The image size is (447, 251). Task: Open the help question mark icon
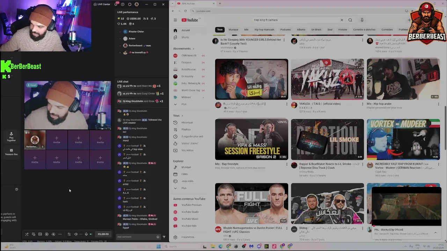point(123,4)
